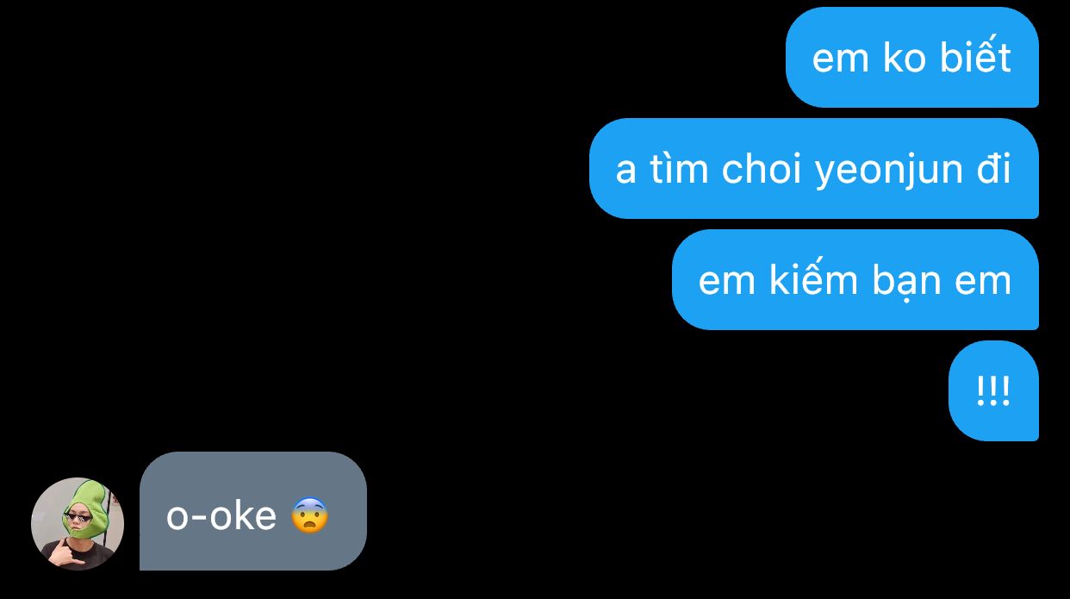Select the "!!!" message bubble

(993, 391)
